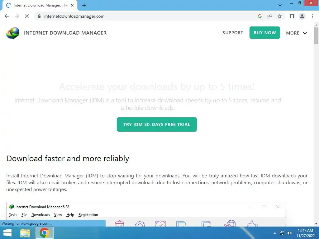
Task: Click the Chrome taskbar icon
Action: coord(45,233)
